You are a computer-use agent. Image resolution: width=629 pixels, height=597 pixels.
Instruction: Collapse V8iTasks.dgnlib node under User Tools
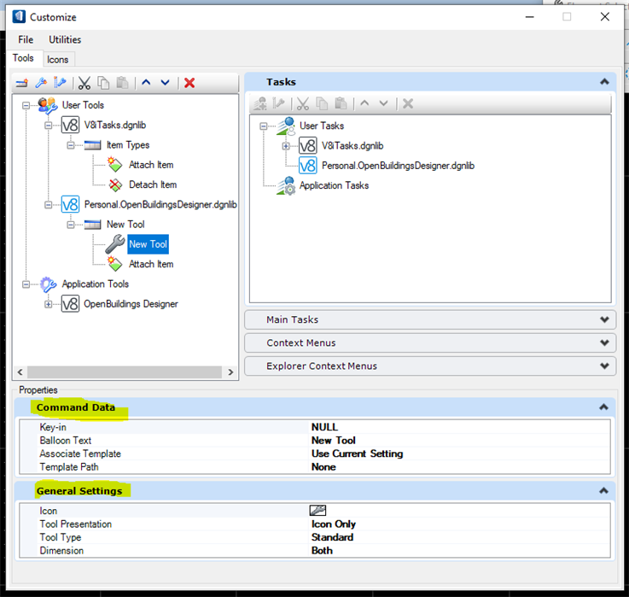coord(48,126)
